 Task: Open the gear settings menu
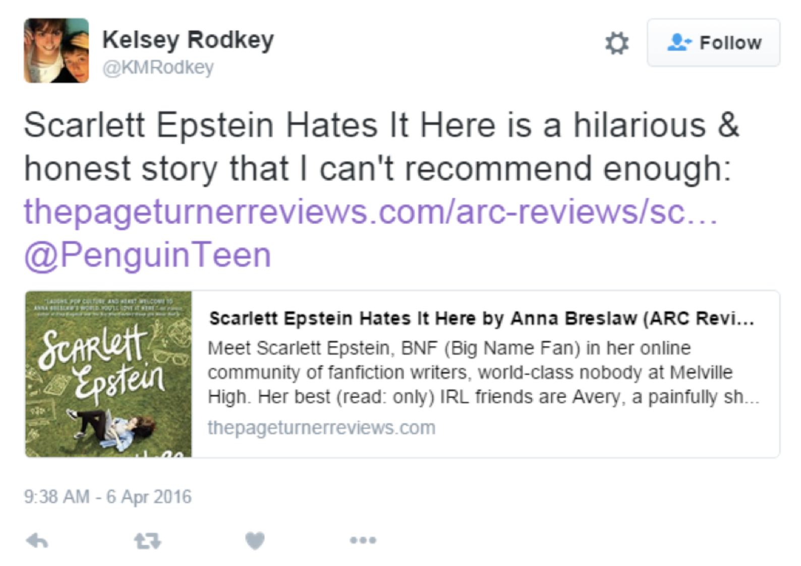click(617, 43)
